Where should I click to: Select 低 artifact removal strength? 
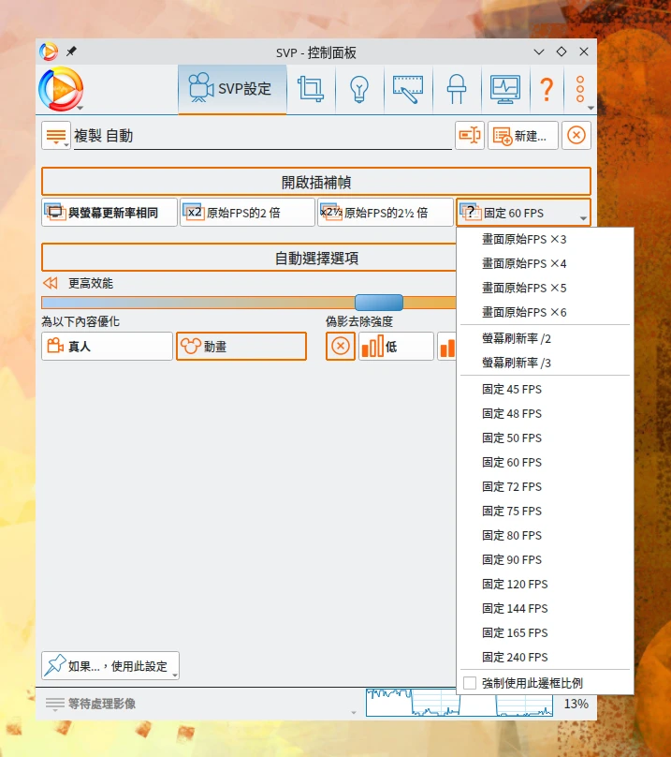coord(396,346)
